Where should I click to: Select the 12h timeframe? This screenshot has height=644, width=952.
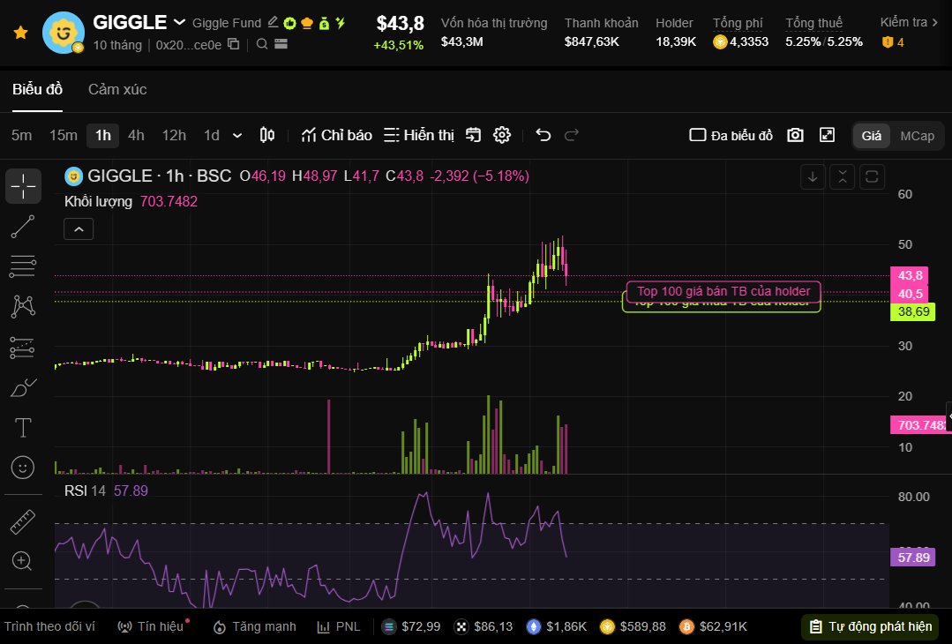174,135
